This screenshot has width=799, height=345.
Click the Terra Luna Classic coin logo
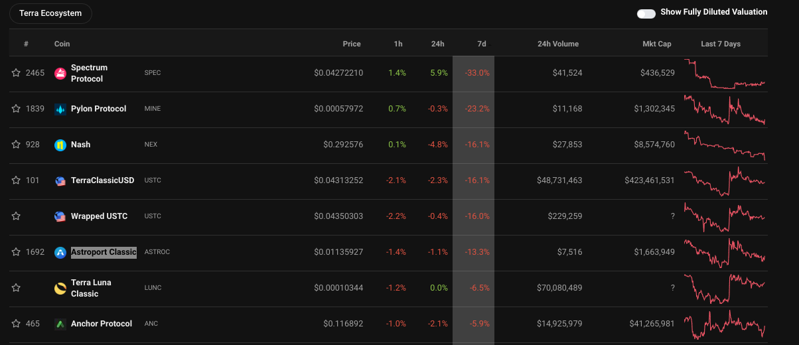click(60, 288)
